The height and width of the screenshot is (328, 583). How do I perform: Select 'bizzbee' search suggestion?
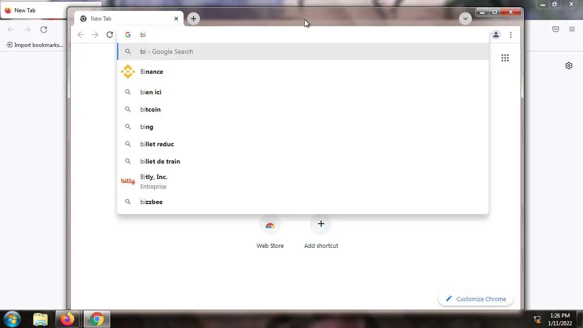303,202
